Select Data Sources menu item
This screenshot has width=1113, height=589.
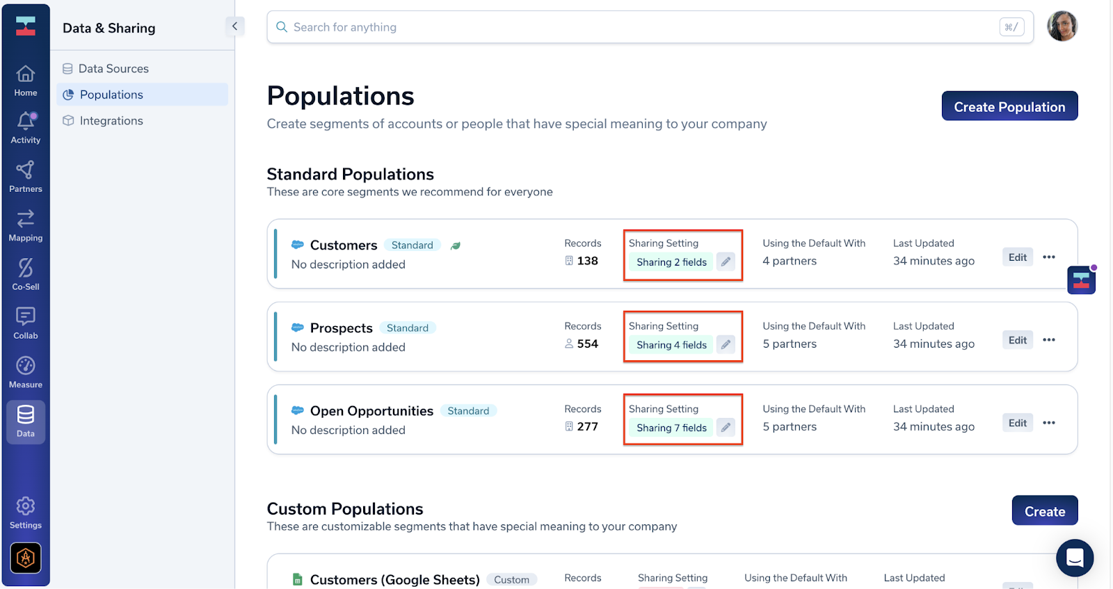click(x=113, y=69)
